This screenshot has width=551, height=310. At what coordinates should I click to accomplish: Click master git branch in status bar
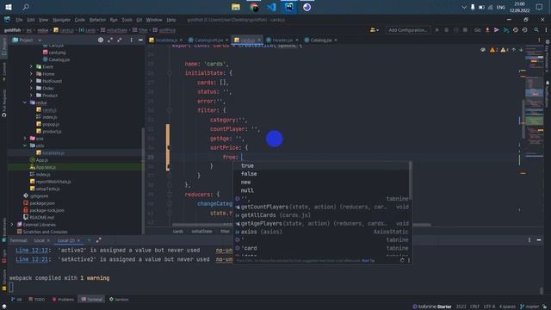(529, 307)
